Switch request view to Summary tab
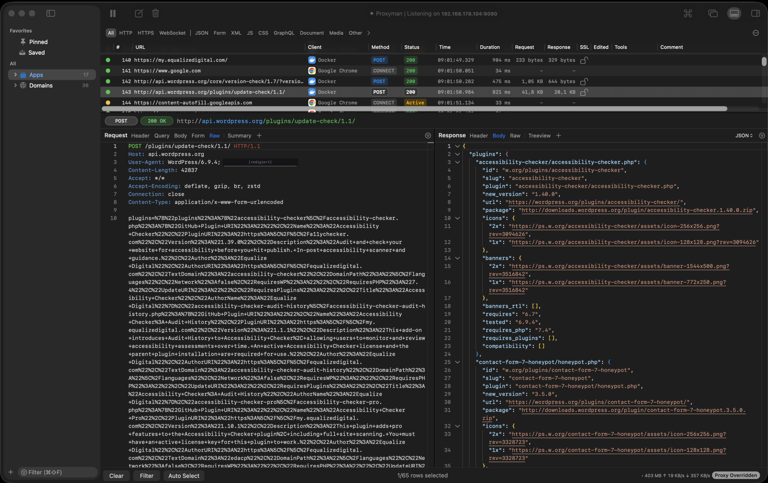Viewport: 768px width, 483px height. coord(239,136)
